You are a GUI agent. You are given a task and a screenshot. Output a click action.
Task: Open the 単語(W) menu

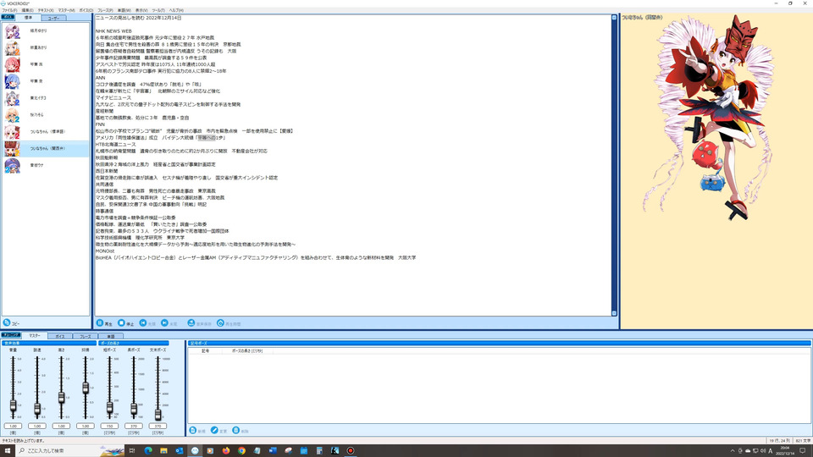point(124,10)
